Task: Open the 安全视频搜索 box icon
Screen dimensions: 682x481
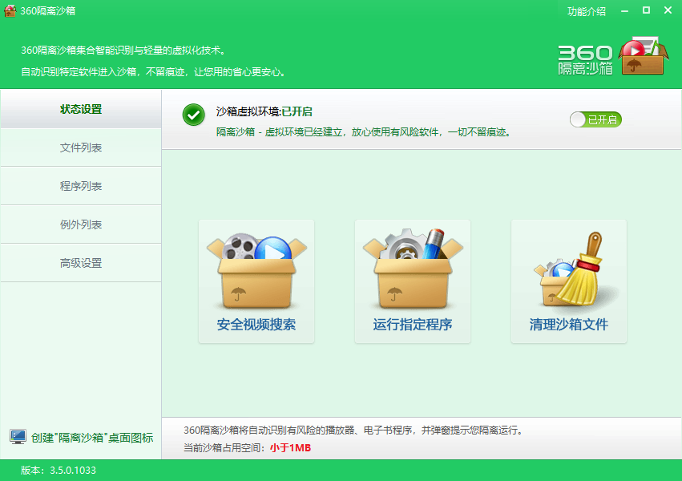Action: pos(256,272)
